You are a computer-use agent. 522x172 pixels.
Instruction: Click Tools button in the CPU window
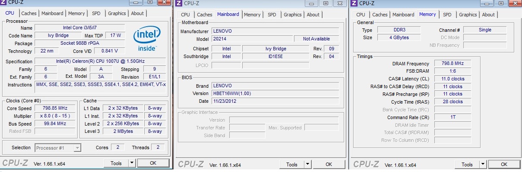tap(116, 163)
